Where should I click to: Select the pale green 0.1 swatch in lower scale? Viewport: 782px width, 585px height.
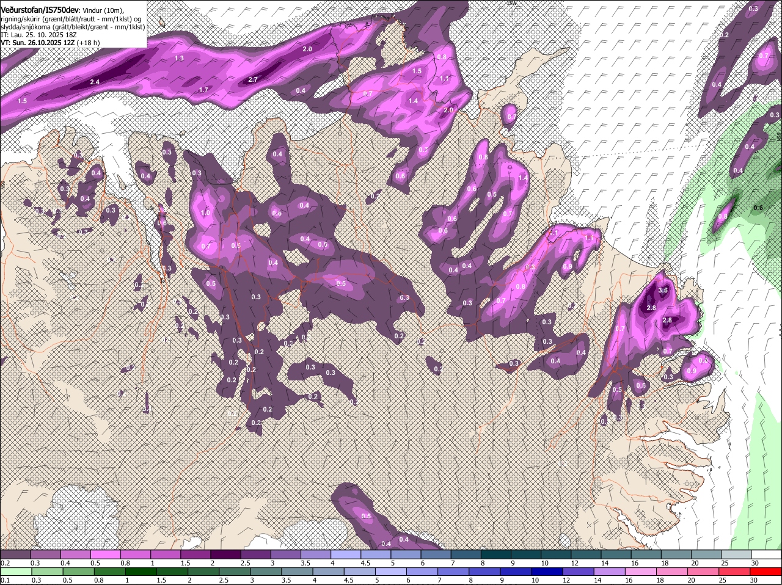(x=16, y=572)
